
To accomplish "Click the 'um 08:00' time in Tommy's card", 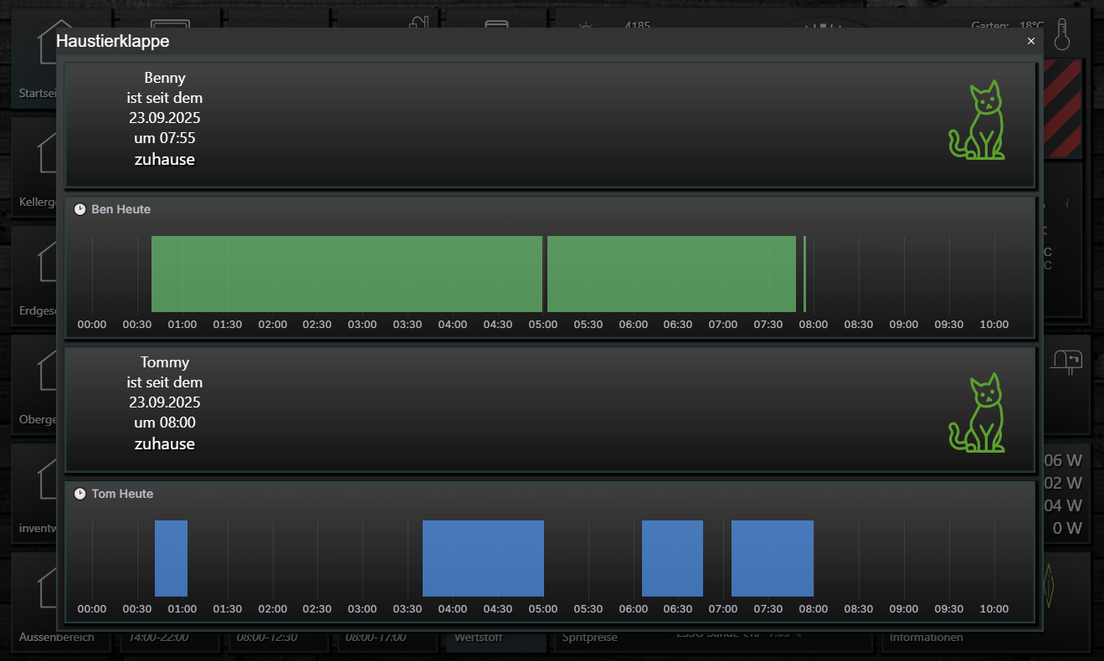I will [165, 423].
